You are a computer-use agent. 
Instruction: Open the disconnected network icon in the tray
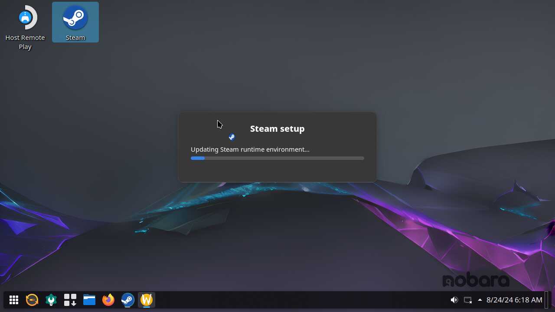pyautogui.click(x=467, y=300)
